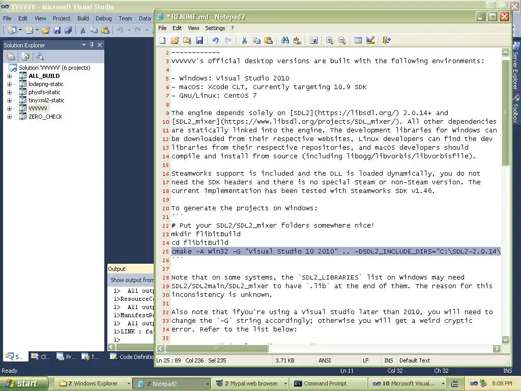
Task: Open Visual Studio Build menu
Action: (x=83, y=18)
